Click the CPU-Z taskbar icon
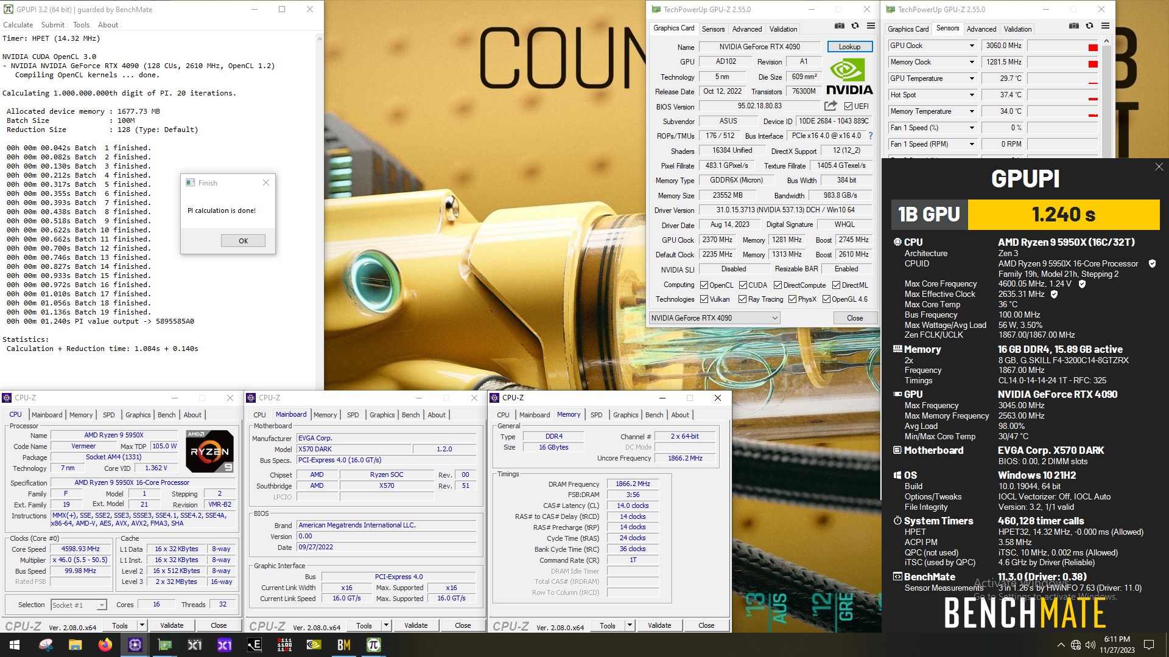 tap(135, 645)
